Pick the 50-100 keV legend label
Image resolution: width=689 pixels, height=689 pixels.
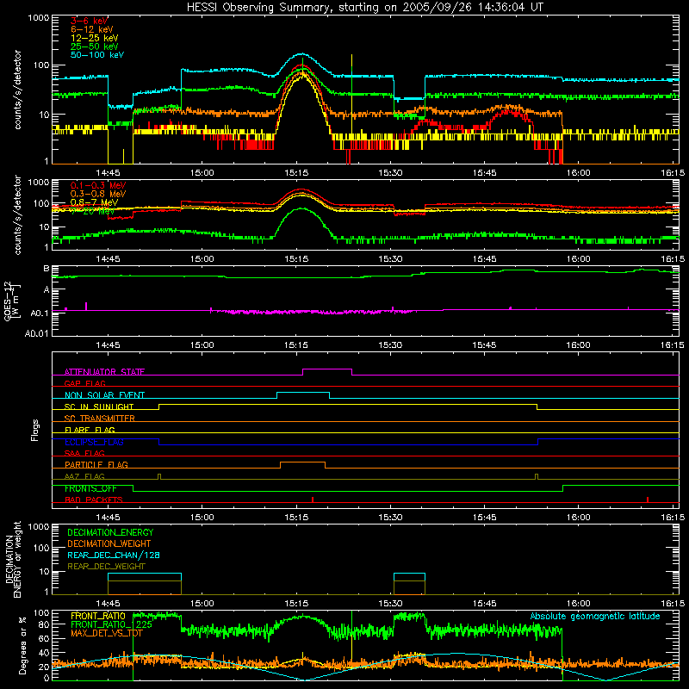point(97,55)
